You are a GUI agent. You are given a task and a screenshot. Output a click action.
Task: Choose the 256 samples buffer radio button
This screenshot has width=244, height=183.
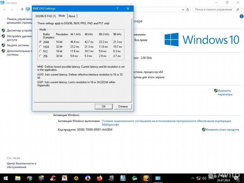(x=41, y=56)
